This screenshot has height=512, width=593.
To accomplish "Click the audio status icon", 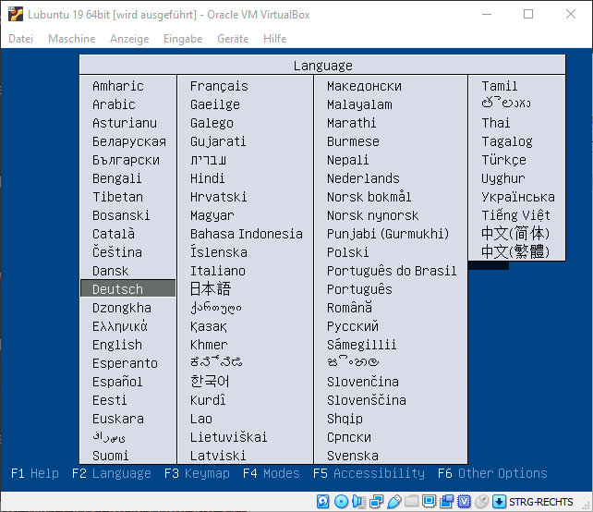I will pyautogui.click(x=358, y=502).
